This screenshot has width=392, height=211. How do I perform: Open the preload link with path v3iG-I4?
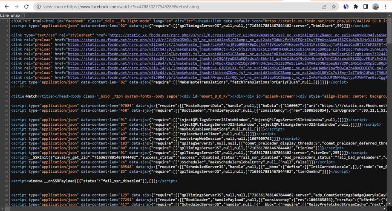point(227,68)
